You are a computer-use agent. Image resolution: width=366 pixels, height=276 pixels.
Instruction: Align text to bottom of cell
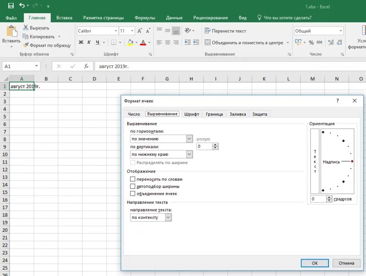pos(176,31)
